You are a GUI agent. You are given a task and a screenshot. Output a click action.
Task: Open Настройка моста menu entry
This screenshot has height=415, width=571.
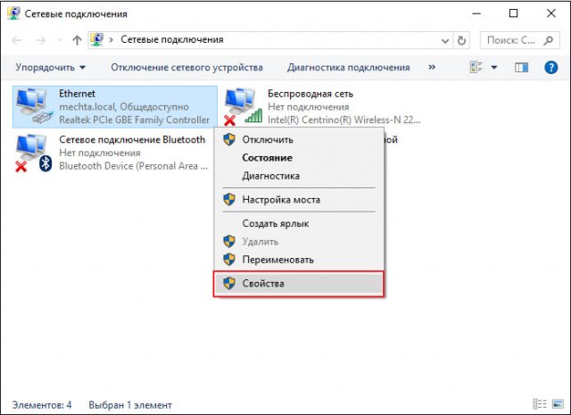coord(298,200)
